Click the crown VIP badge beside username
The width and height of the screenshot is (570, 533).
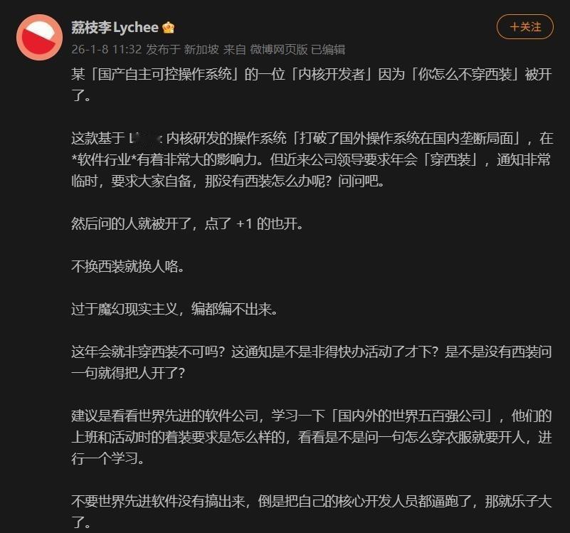click(169, 28)
